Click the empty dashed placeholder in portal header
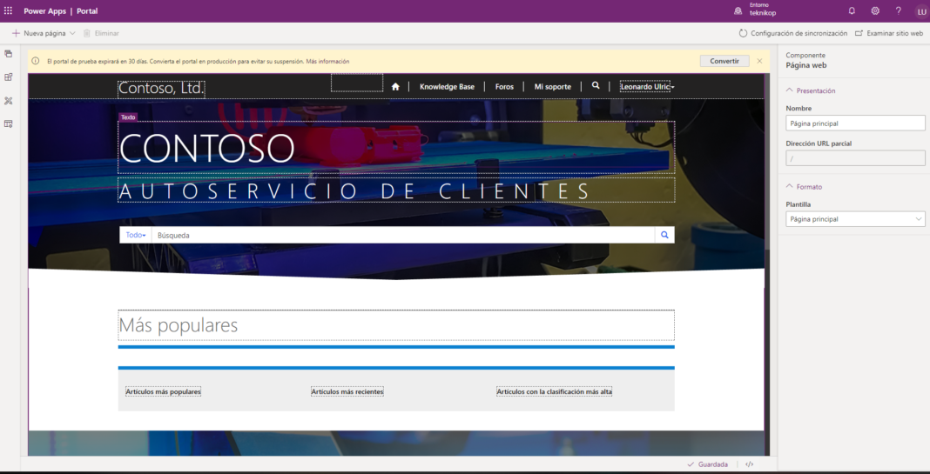This screenshot has width=930, height=474. tap(357, 83)
